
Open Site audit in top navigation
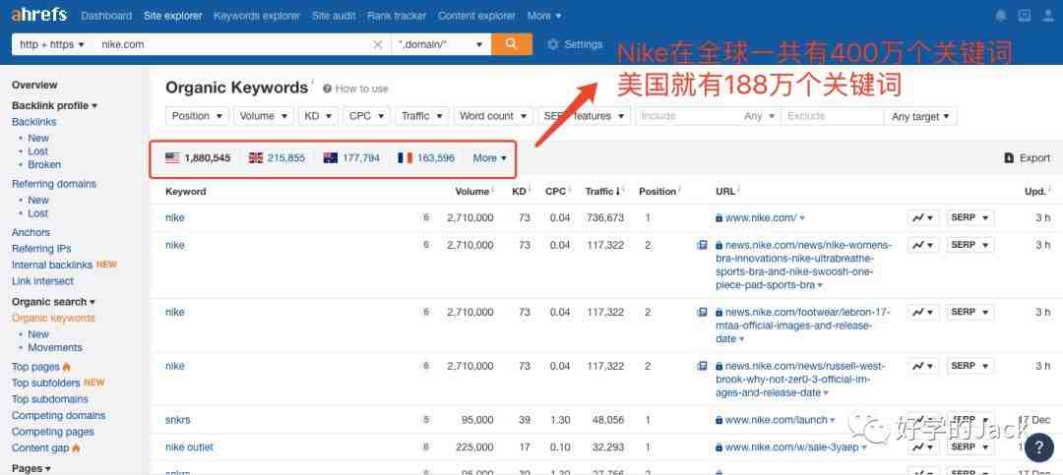point(334,15)
